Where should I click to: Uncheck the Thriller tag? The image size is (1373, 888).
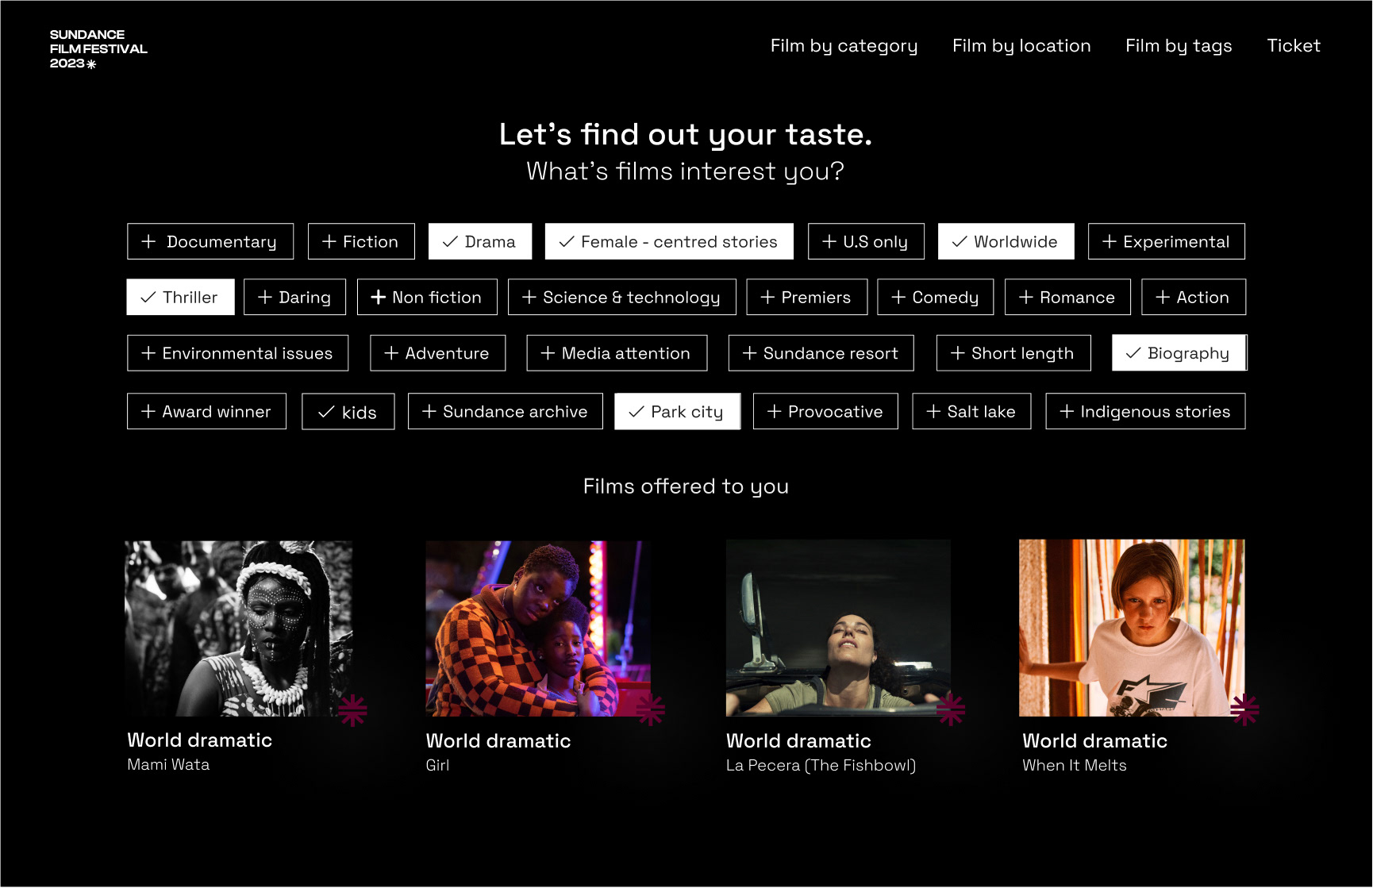click(x=180, y=297)
